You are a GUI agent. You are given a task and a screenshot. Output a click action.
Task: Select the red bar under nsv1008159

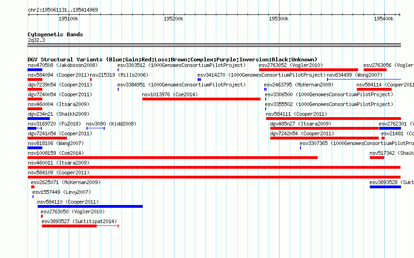173,158
